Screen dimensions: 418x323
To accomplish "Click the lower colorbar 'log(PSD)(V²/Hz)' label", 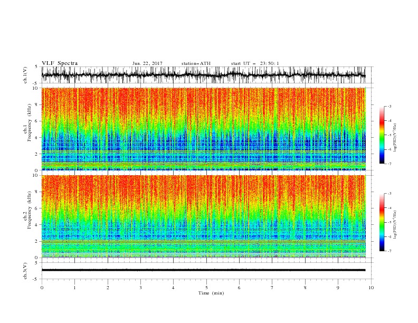I will (x=395, y=225).
